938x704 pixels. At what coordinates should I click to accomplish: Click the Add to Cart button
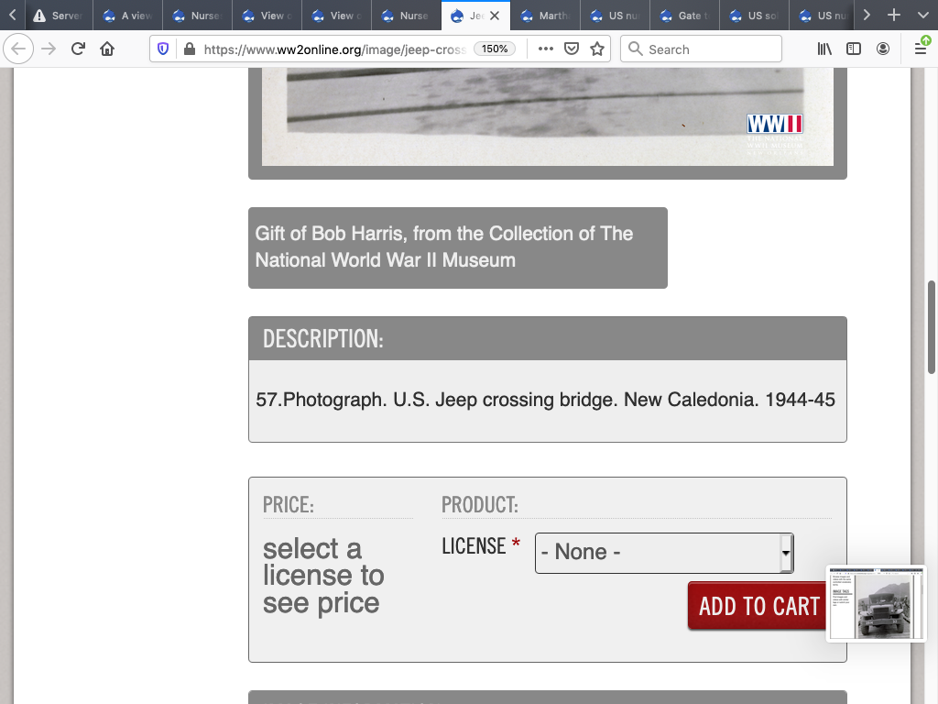point(758,606)
